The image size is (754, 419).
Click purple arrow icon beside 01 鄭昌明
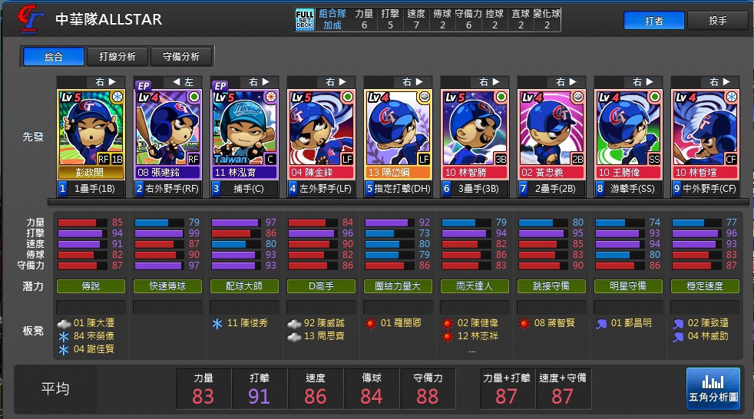pos(601,324)
